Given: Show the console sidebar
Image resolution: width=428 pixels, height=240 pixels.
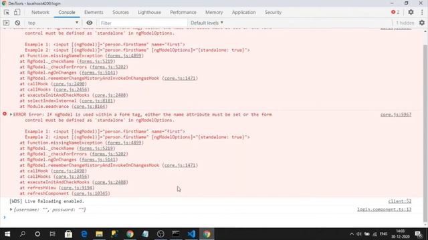Looking at the screenshot, I should pos(6,23).
